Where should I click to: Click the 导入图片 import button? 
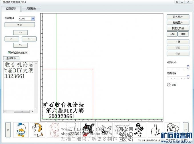point(178,17)
